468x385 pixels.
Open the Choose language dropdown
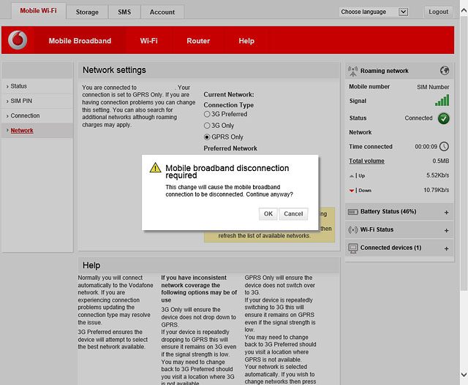pyautogui.click(x=374, y=12)
